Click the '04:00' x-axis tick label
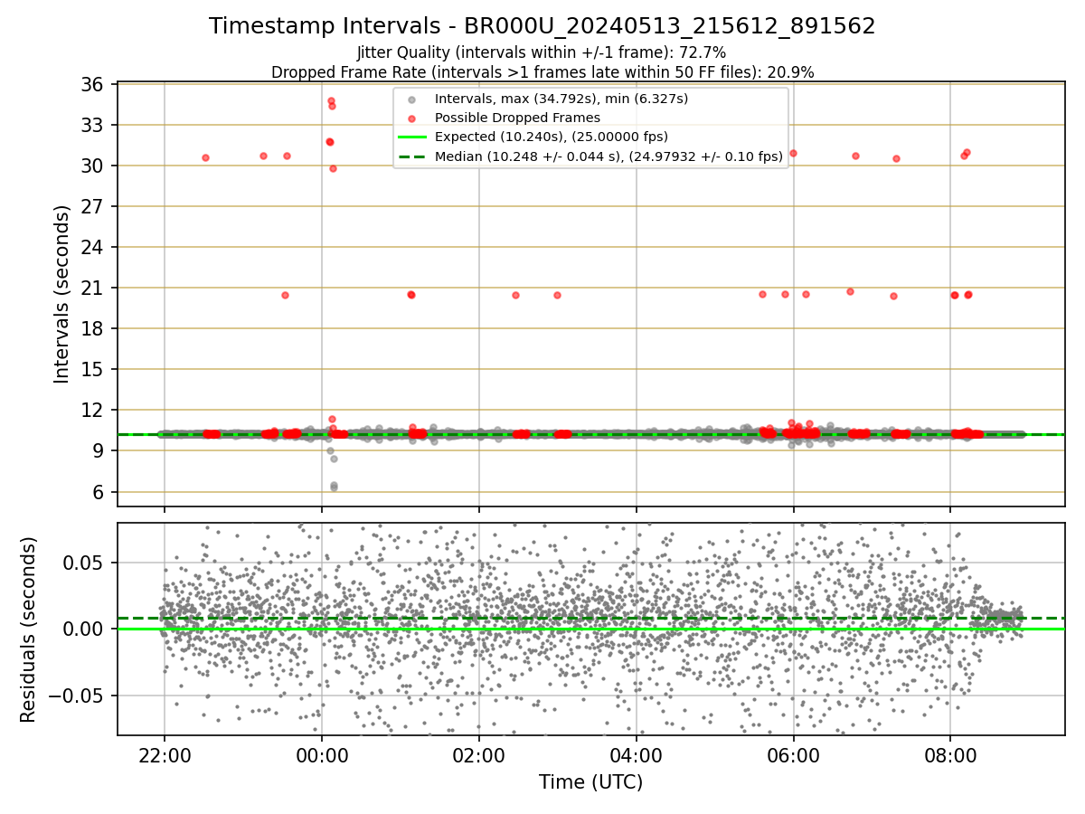The height and width of the screenshot is (814, 1085). coord(637,755)
